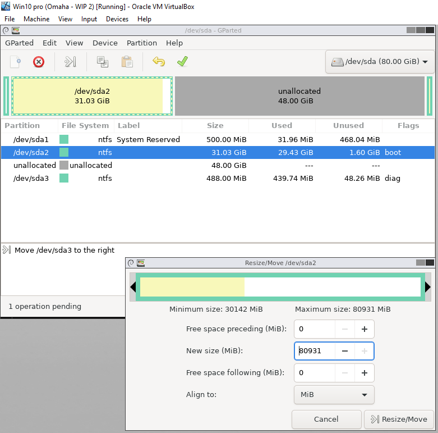Click the yellow used-space area in resize graphic

[x=192, y=287]
